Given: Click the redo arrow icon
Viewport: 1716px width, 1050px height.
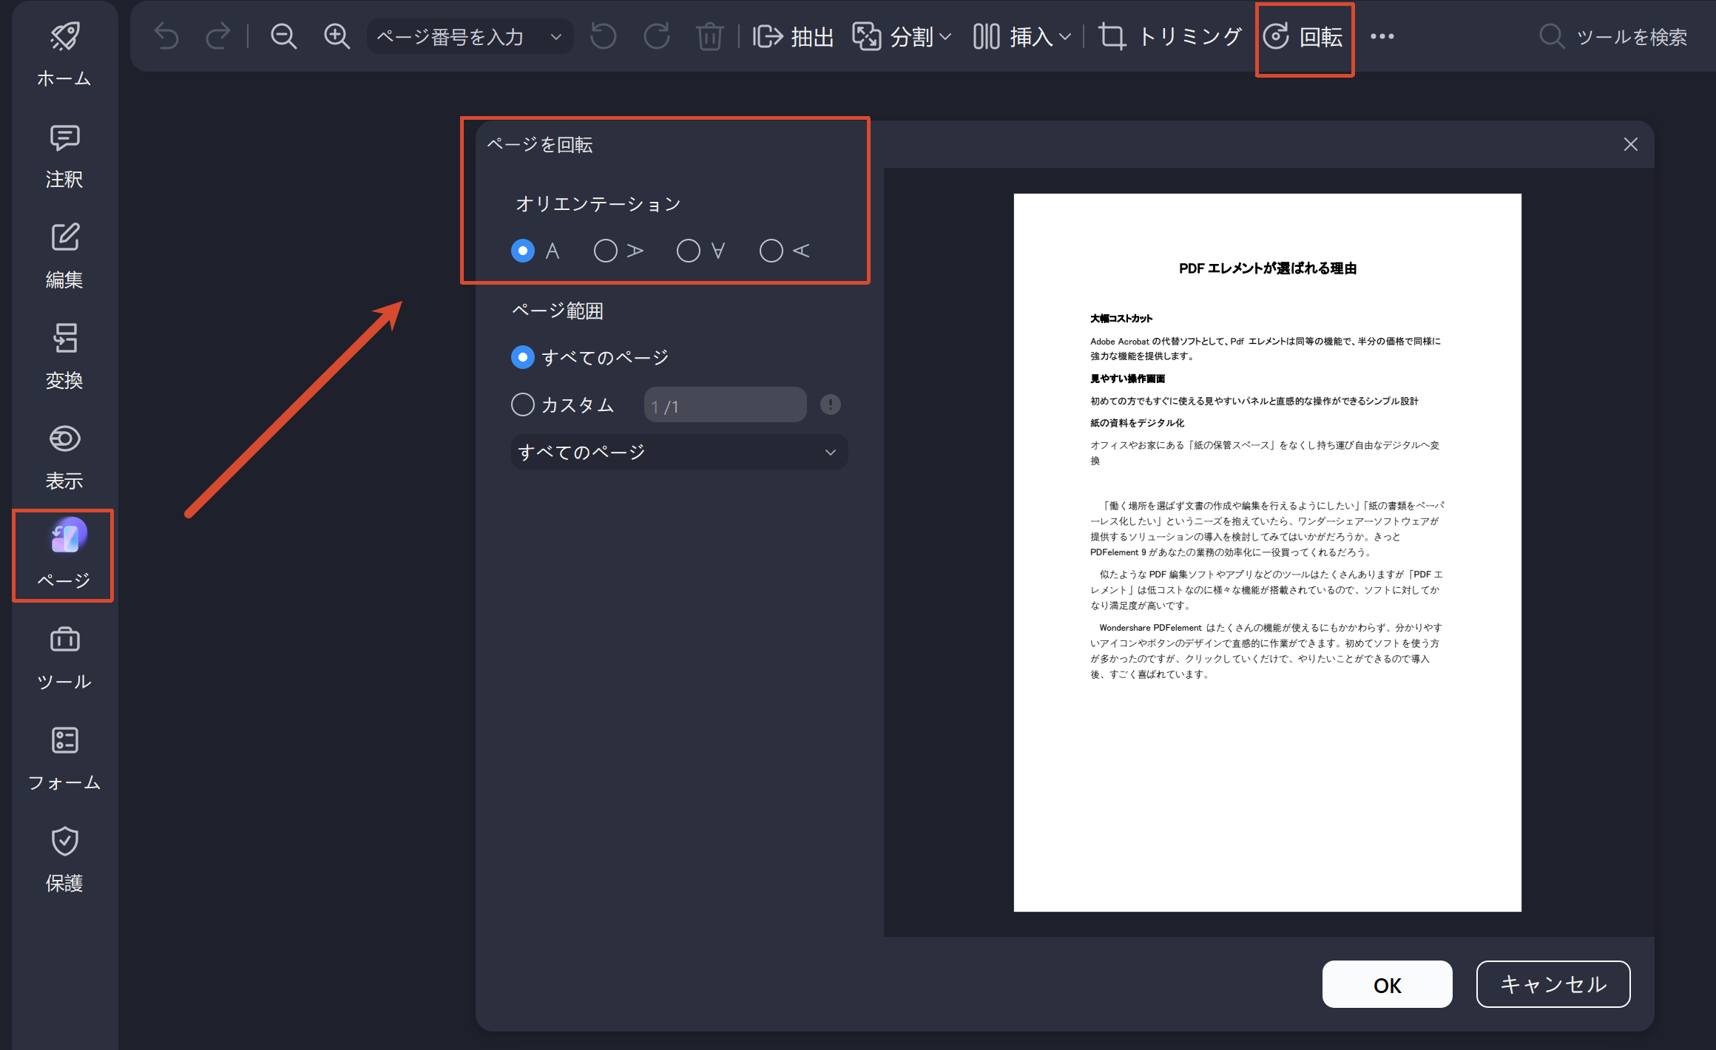Looking at the screenshot, I should pos(217,36).
